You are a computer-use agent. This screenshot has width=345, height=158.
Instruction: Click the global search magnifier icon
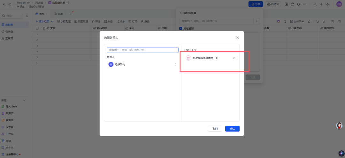click(315, 4)
